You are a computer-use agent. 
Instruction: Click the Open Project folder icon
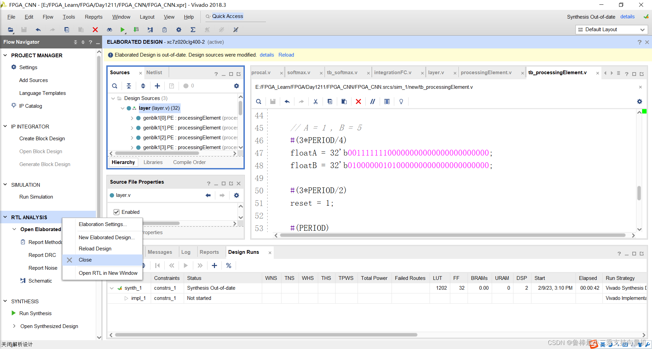pos(11,30)
